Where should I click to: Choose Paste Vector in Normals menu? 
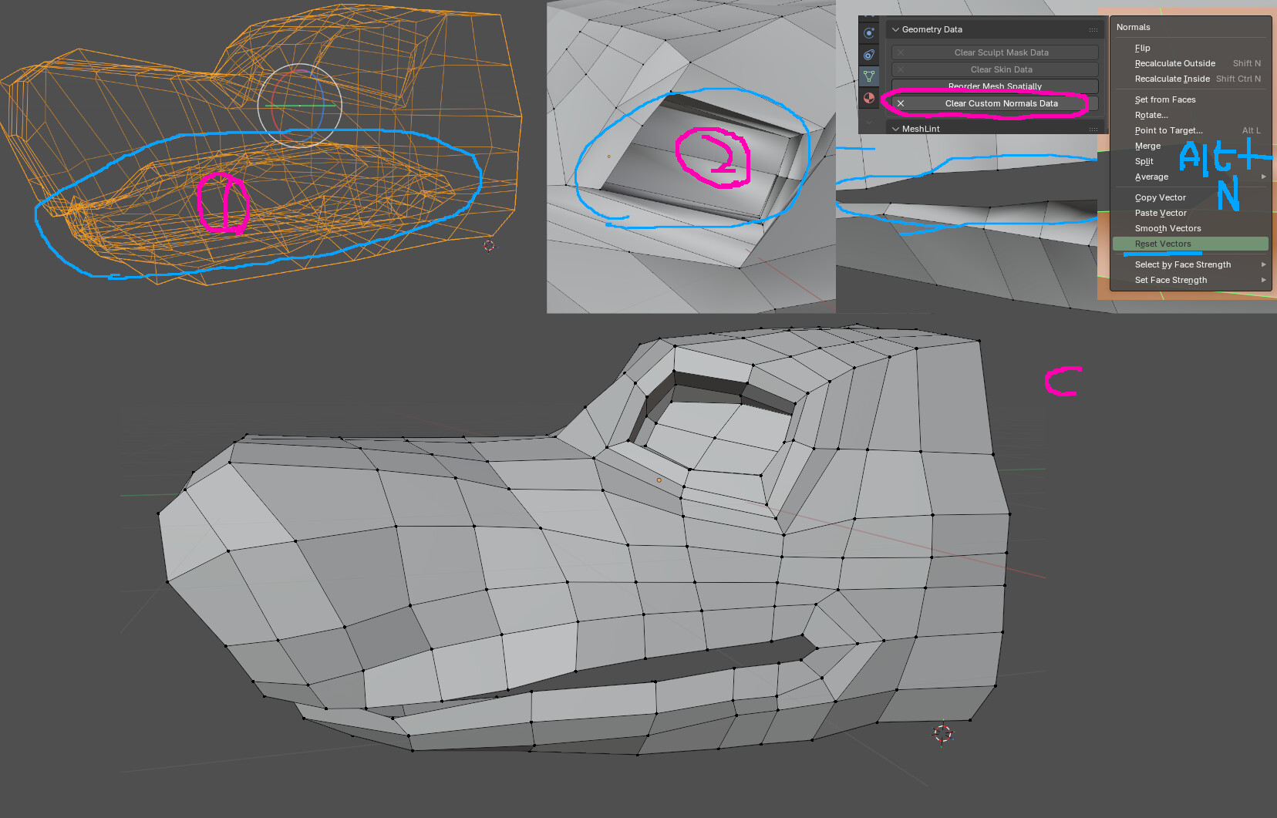1191,213
